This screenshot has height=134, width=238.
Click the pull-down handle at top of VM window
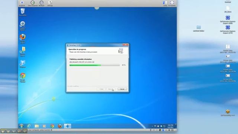[x=97, y=8]
